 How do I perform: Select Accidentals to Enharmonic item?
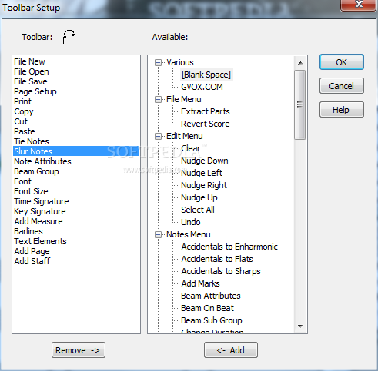click(229, 247)
